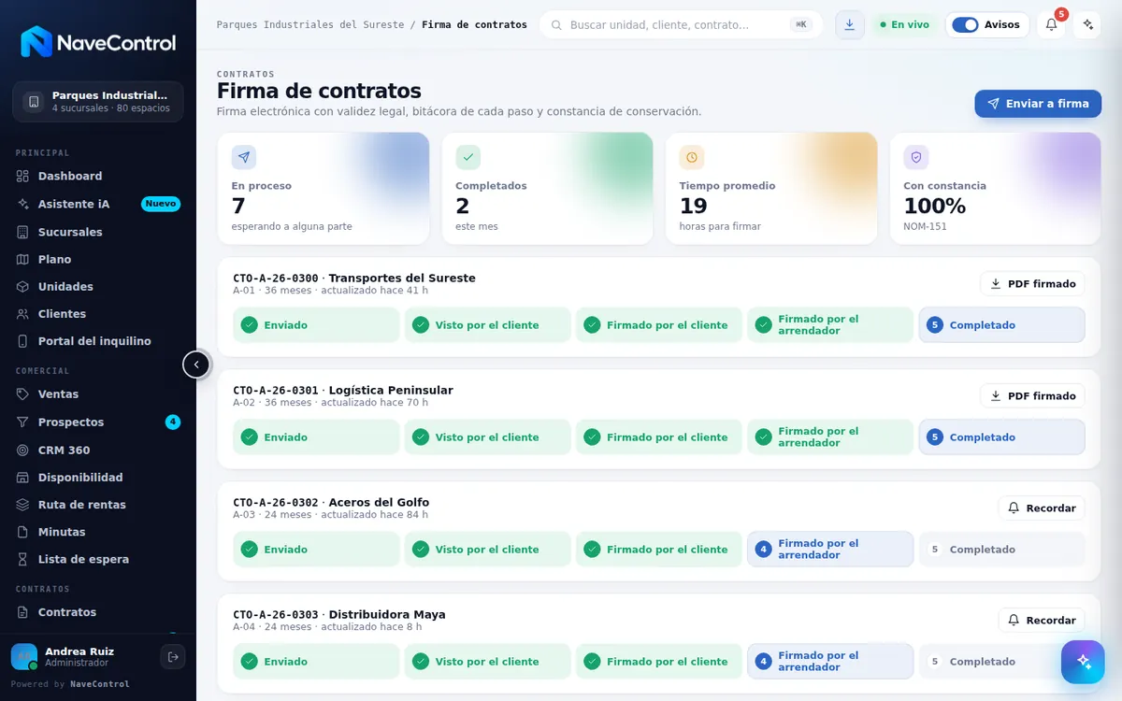Open the Parques Industriales organization switcher
This screenshot has width=1122, height=701.
pos(98,102)
